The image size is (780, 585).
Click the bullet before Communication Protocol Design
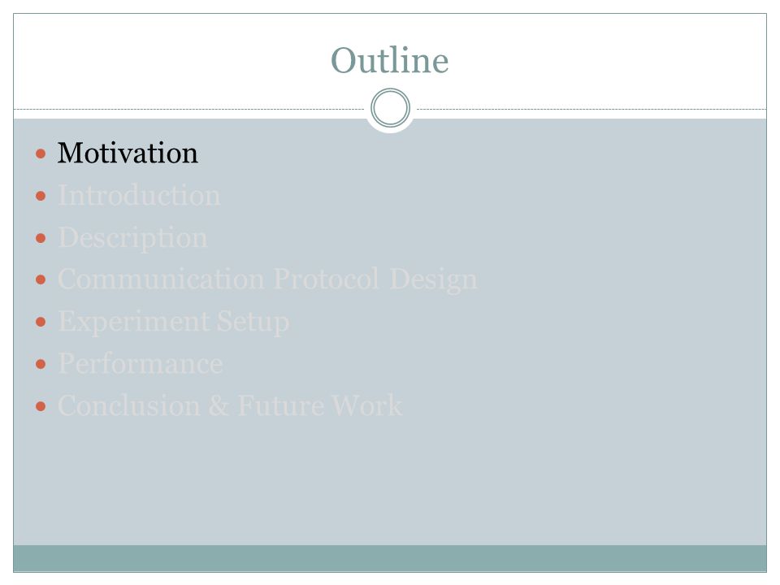41,280
